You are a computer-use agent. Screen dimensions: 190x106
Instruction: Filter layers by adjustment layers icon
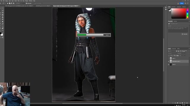(179, 51)
